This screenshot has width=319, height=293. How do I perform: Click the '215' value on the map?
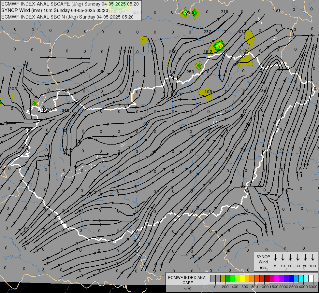[x=242, y=31]
